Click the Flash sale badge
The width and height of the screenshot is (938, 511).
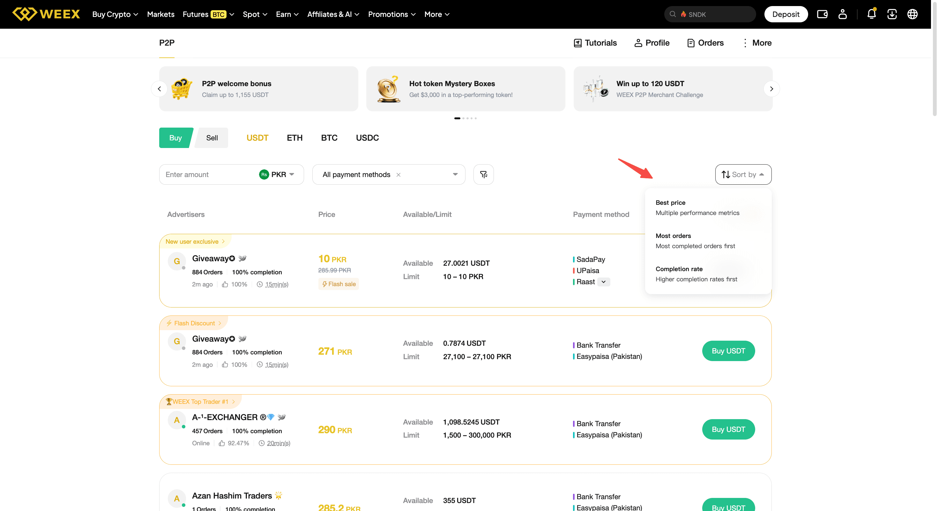pyautogui.click(x=339, y=284)
